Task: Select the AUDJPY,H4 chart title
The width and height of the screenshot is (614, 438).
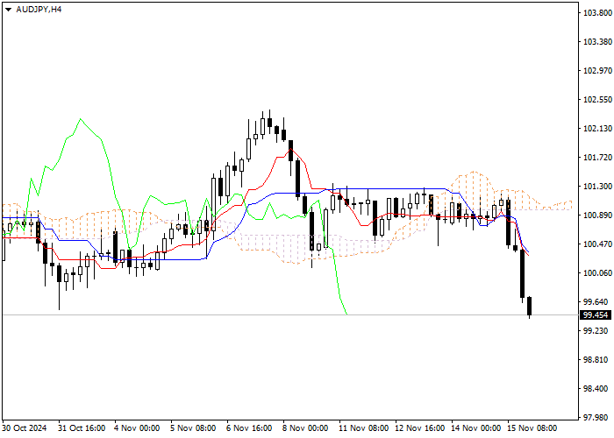Action: 39,10
